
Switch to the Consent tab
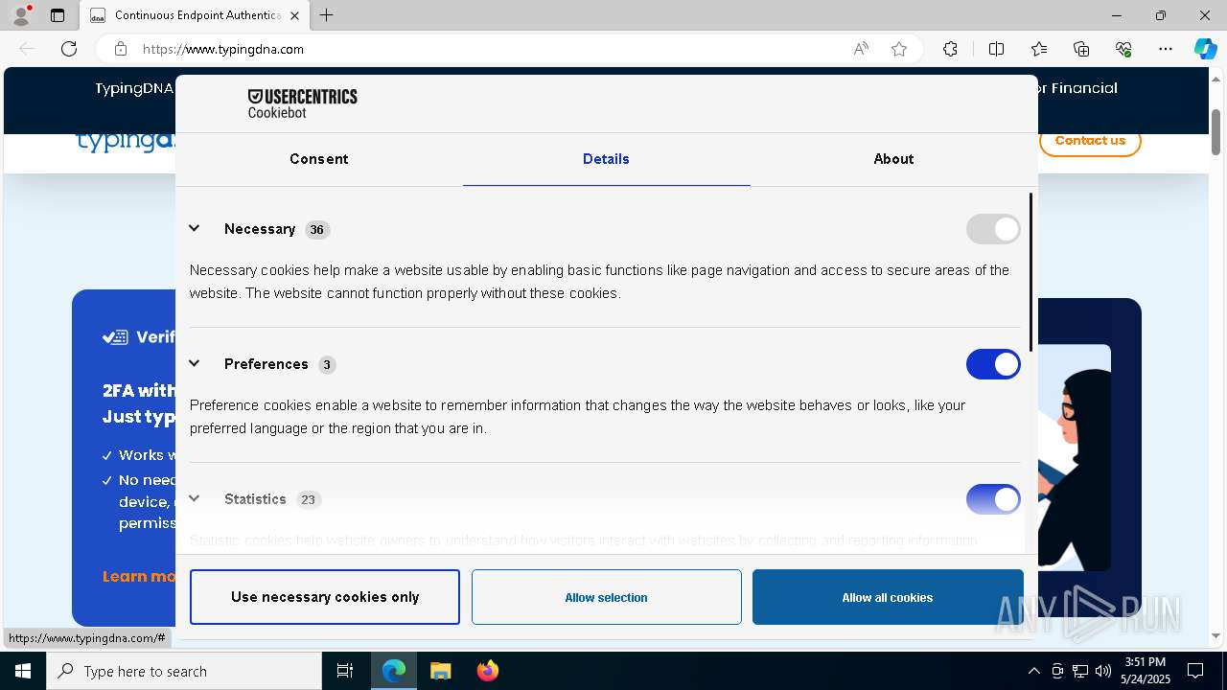(319, 159)
